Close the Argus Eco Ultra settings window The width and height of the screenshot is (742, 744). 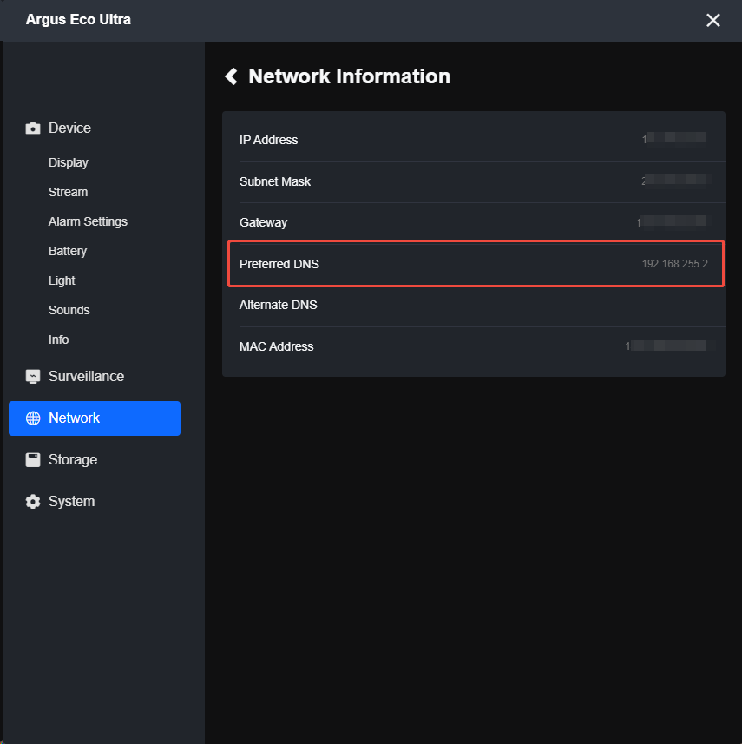713,21
